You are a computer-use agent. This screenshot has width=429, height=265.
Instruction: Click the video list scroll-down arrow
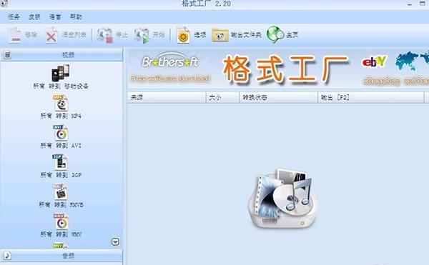pos(115,241)
